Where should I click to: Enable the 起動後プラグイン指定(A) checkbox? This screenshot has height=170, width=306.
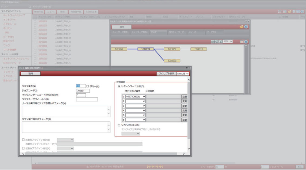[23, 148]
